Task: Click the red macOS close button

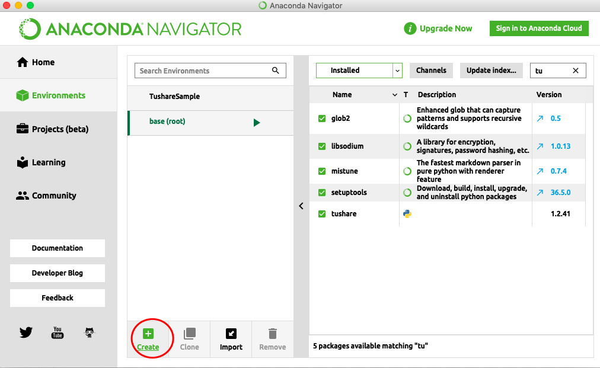Action: 7,5
